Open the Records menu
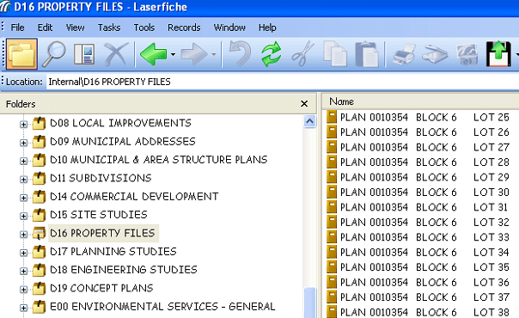 [184, 28]
